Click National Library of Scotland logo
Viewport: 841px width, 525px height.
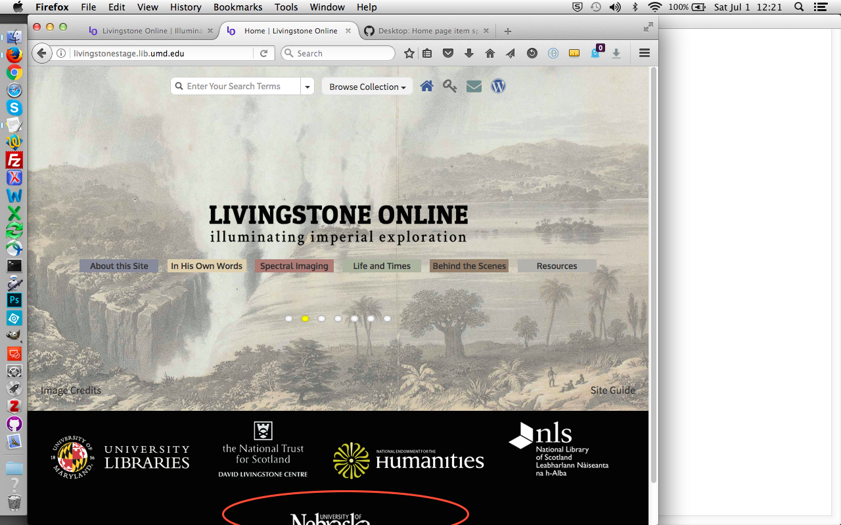559,449
